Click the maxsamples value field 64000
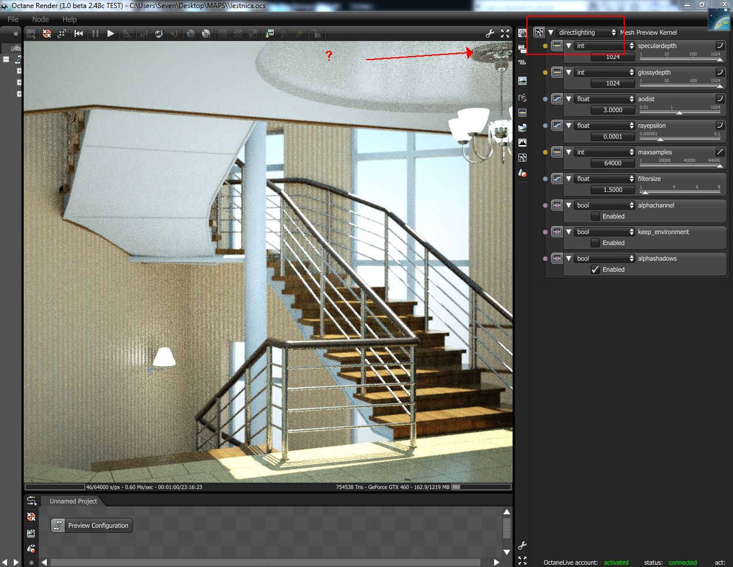733x567 pixels. [613, 163]
